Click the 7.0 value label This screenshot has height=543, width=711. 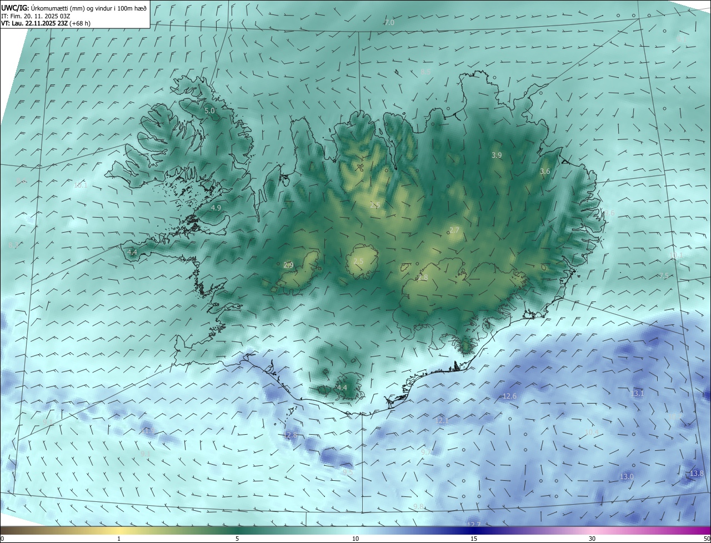[389, 22]
